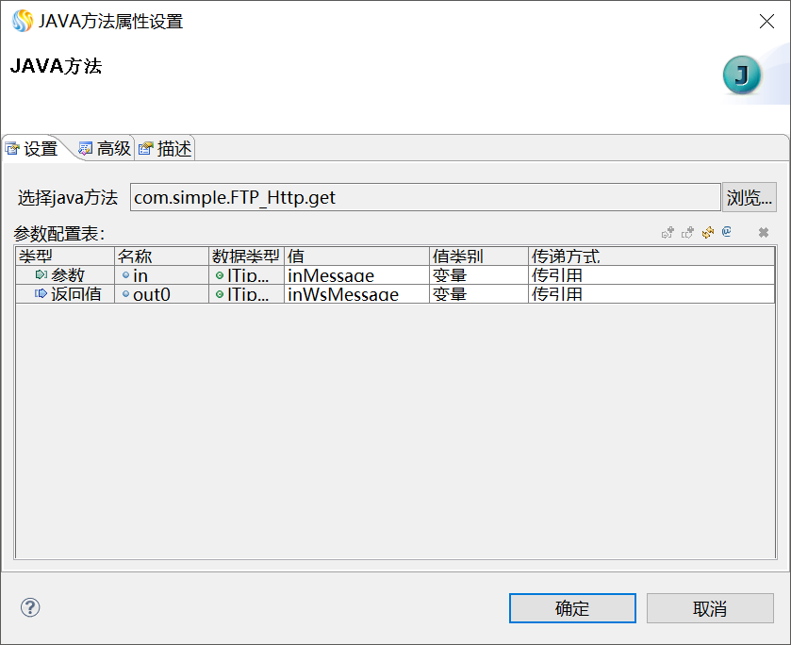The height and width of the screenshot is (645, 791).
Task: Click the blue @ icon above the table
Action: click(727, 232)
